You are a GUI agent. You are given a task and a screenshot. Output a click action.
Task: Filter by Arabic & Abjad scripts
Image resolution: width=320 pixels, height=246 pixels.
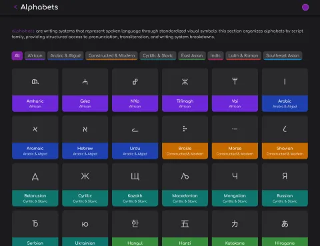(x=65, y=55)
